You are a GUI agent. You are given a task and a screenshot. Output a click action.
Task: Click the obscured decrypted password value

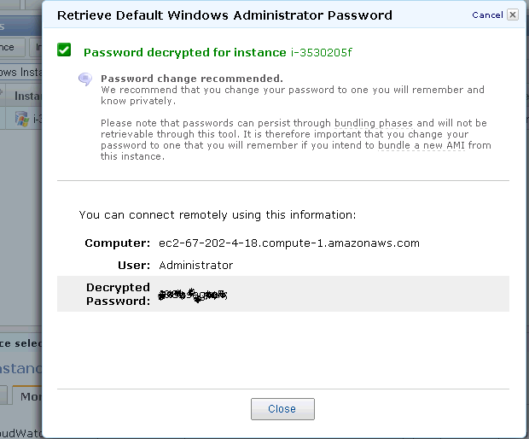(193, 296)
